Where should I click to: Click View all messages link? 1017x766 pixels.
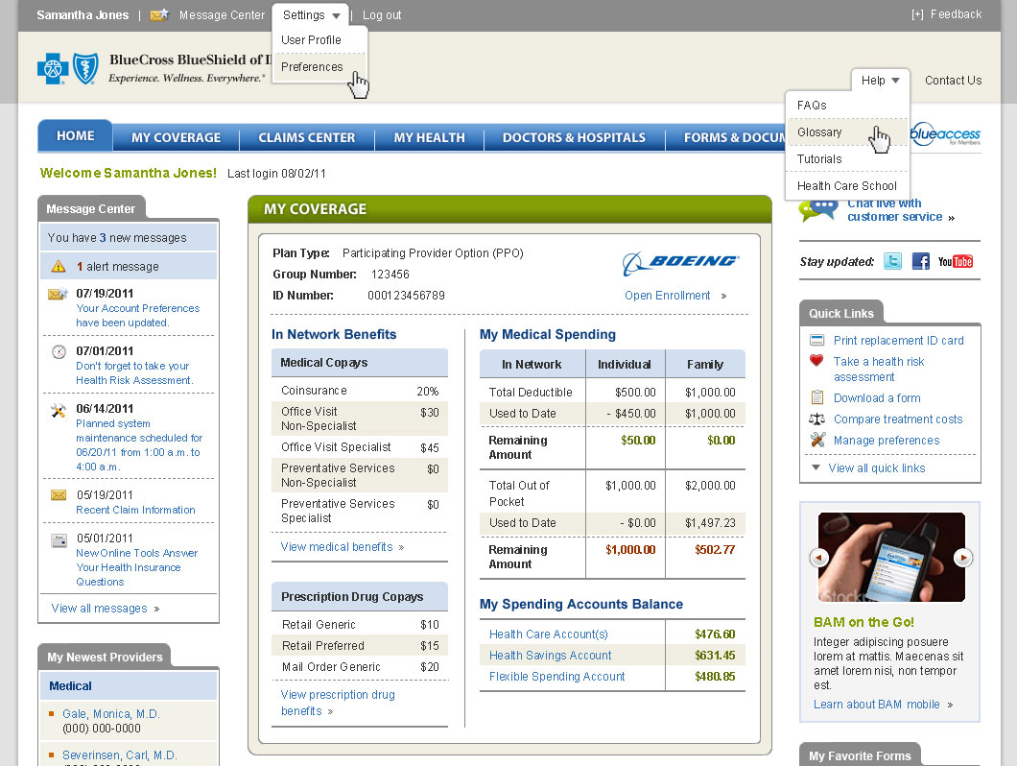click(100, 608)
